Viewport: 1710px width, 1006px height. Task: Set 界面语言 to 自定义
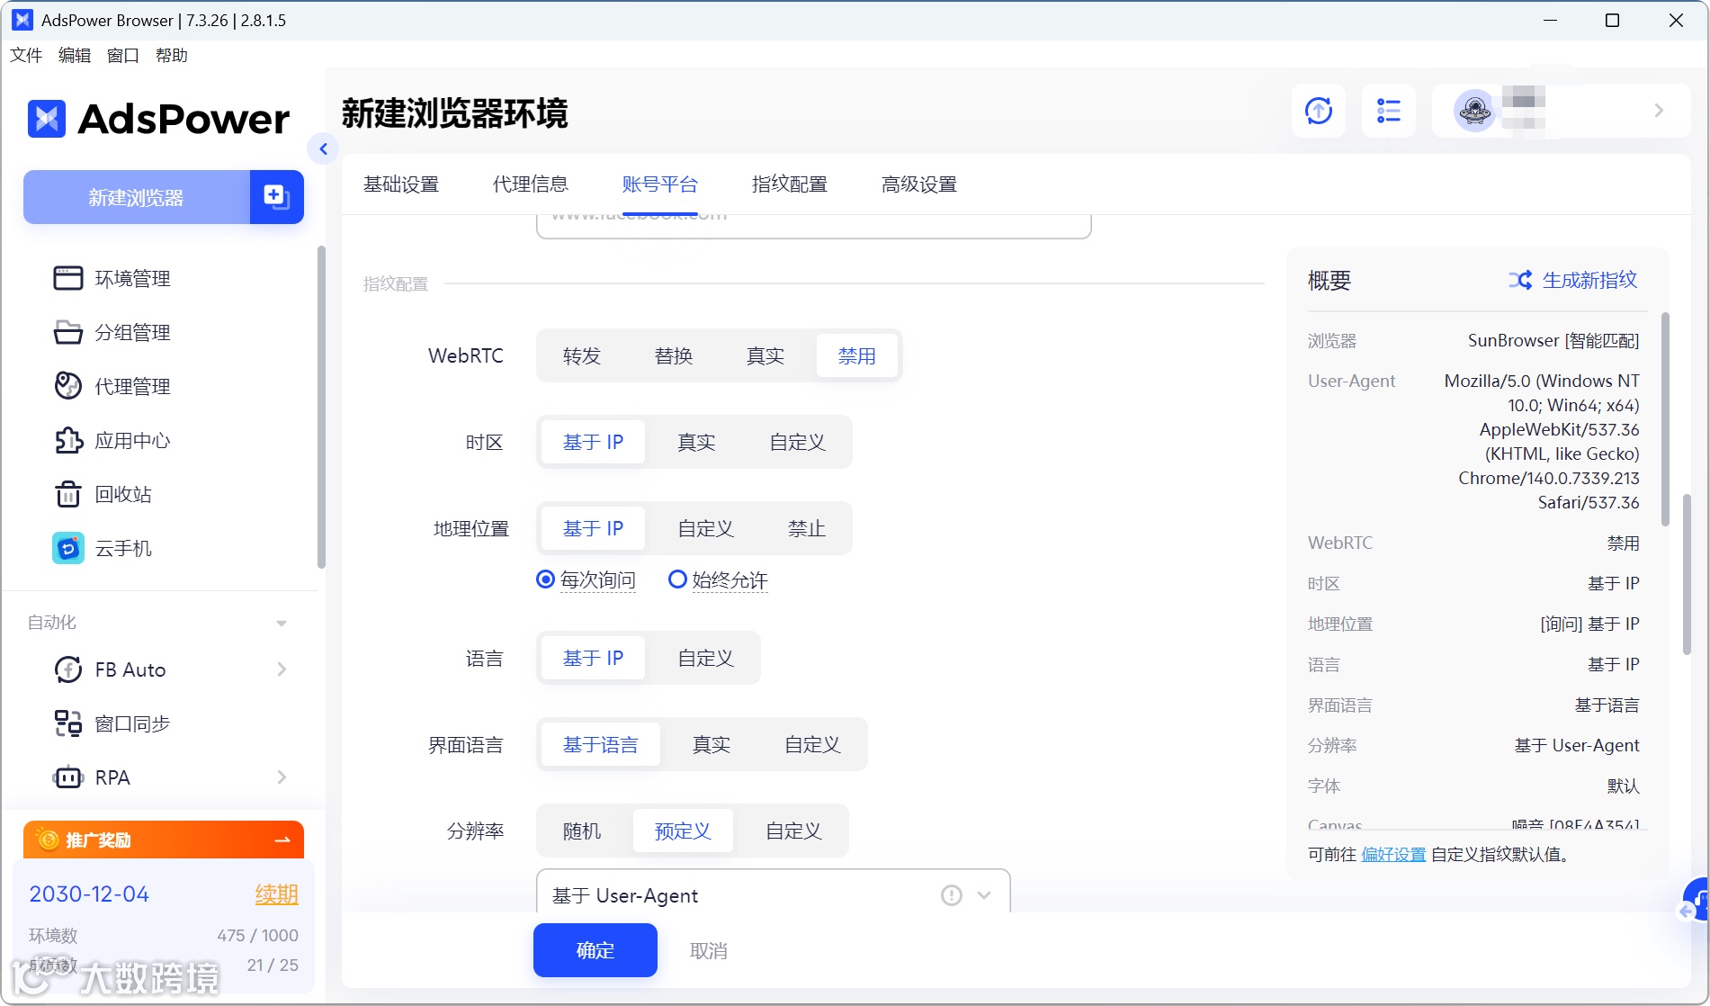point(813,744)
